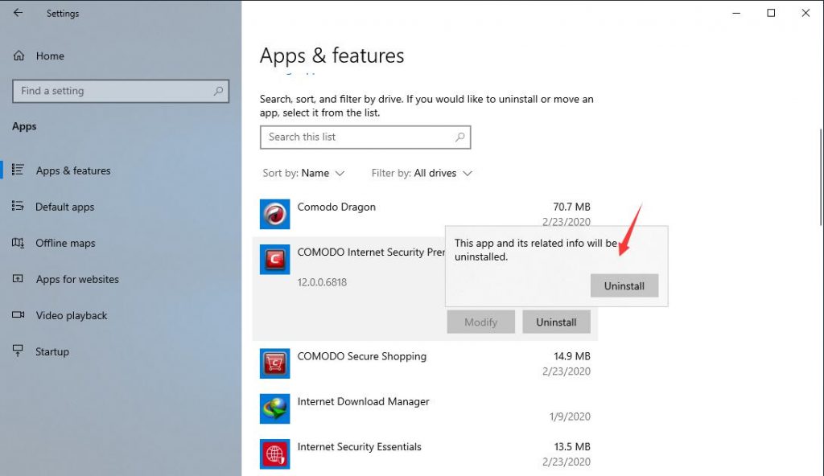Click the COMODO Internet Security red icon
This screenshot has height=476, width=824.
[x=275, y=259]
